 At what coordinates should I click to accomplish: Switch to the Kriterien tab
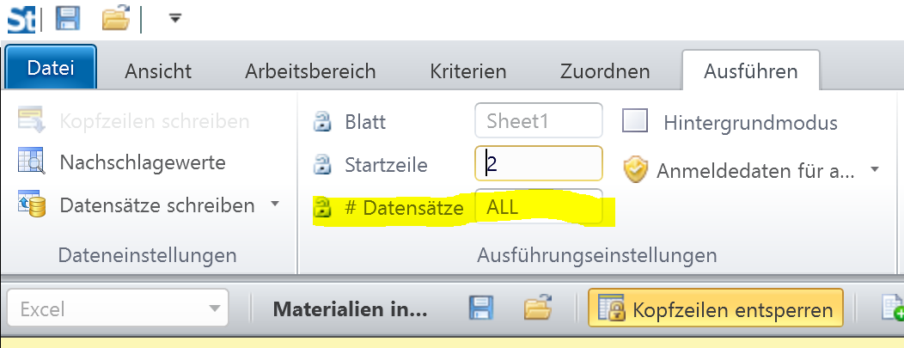click(x=468, y=71)
